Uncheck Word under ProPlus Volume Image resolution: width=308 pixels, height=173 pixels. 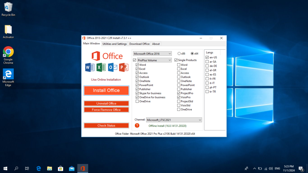point(137,65)
